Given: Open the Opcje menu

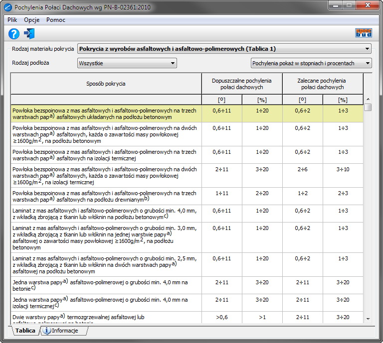Looking at the screenshot, I should (x=32, y=20).
